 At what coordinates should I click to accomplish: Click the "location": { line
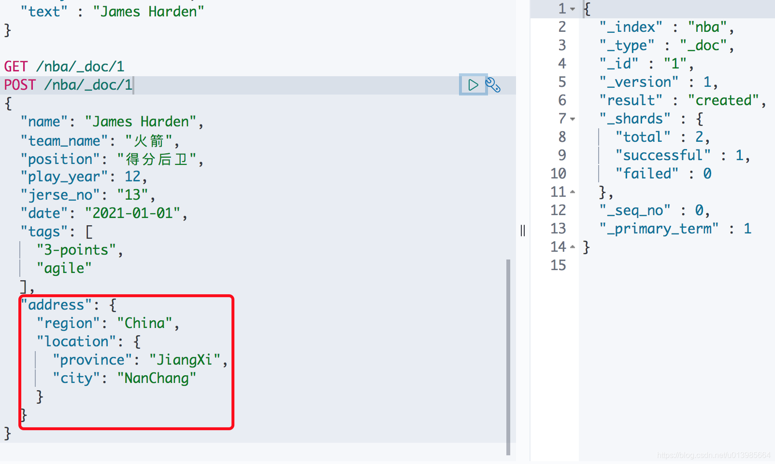click(88, 341)
